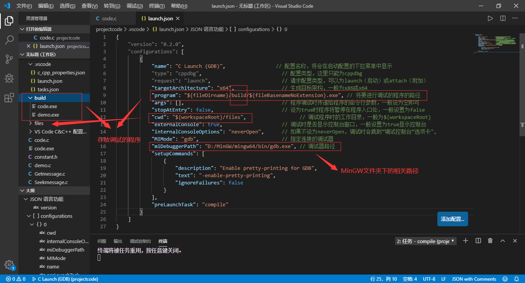Open demo.exe inside the build folder
The image size is (525, 283).
(x=48, y=115)
